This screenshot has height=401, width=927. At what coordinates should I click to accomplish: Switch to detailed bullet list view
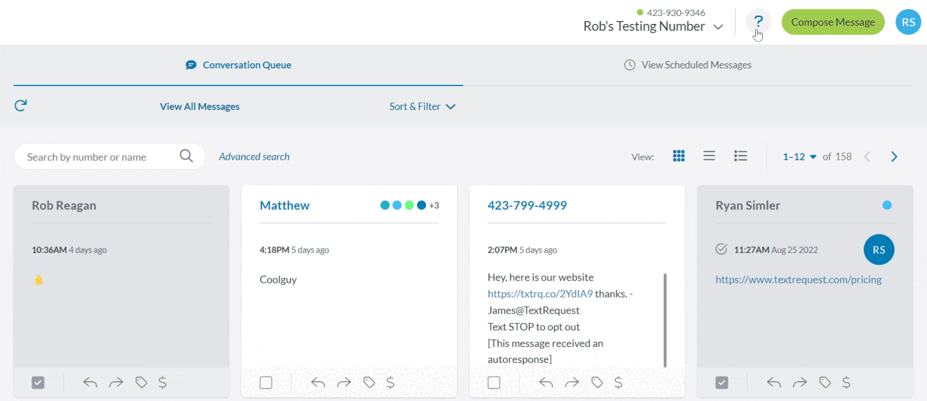740,156
